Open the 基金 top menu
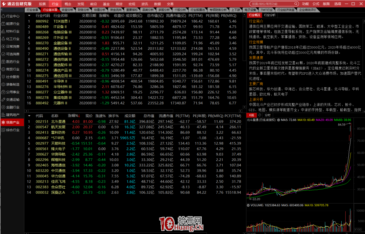Viewport: 365px width, 234px height. pyautogui.click(x=106, y=4)
